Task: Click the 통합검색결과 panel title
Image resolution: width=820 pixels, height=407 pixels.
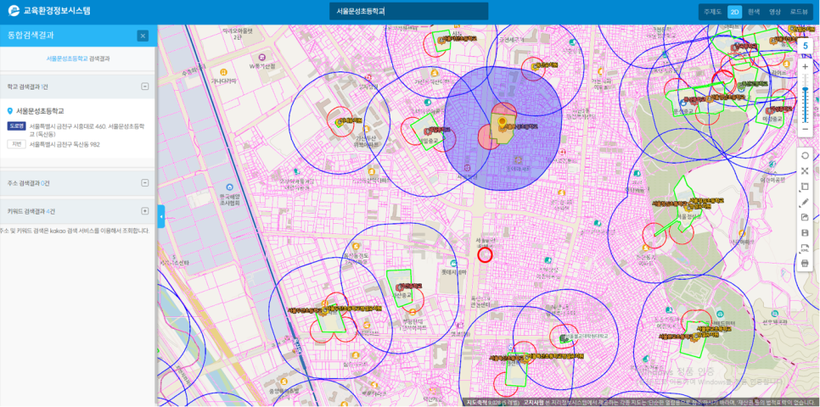Action: [31, 36]
